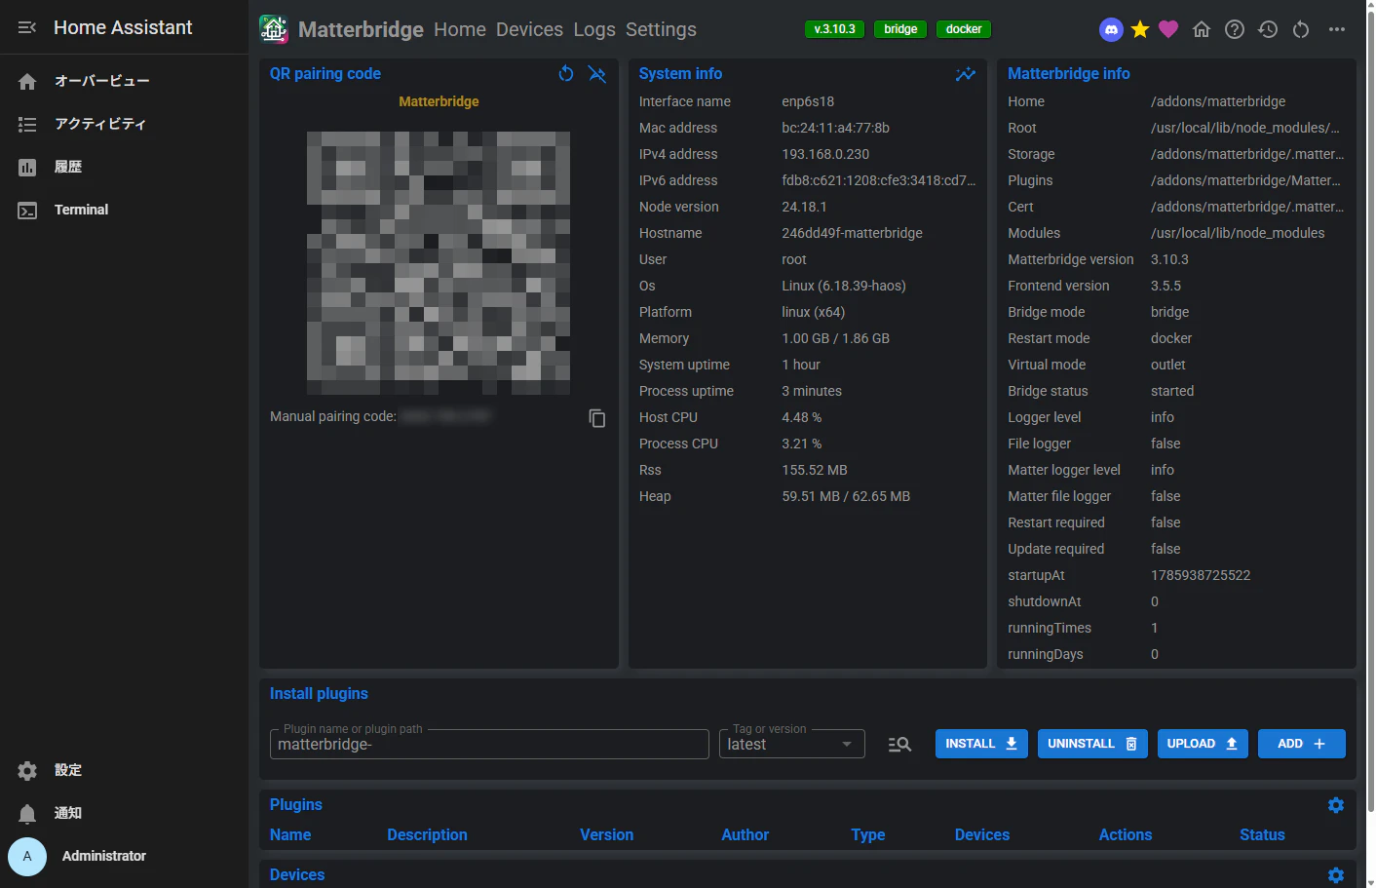Click the Node version value 24.18.1
1376x888 pixels.
pyautogui.click(x=804, y=207)
